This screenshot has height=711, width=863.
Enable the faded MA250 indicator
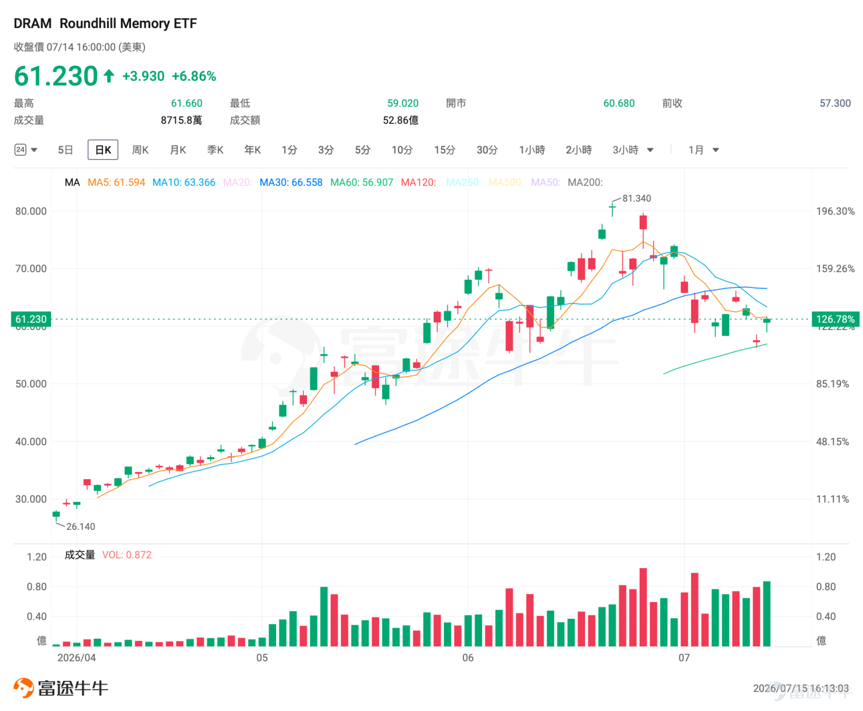pyautogui.click(x=464, y=182)
